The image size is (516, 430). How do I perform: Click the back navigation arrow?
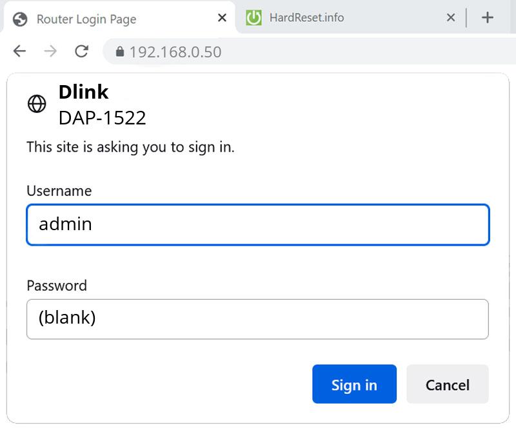pyautogui.click(x=19, y=52)
